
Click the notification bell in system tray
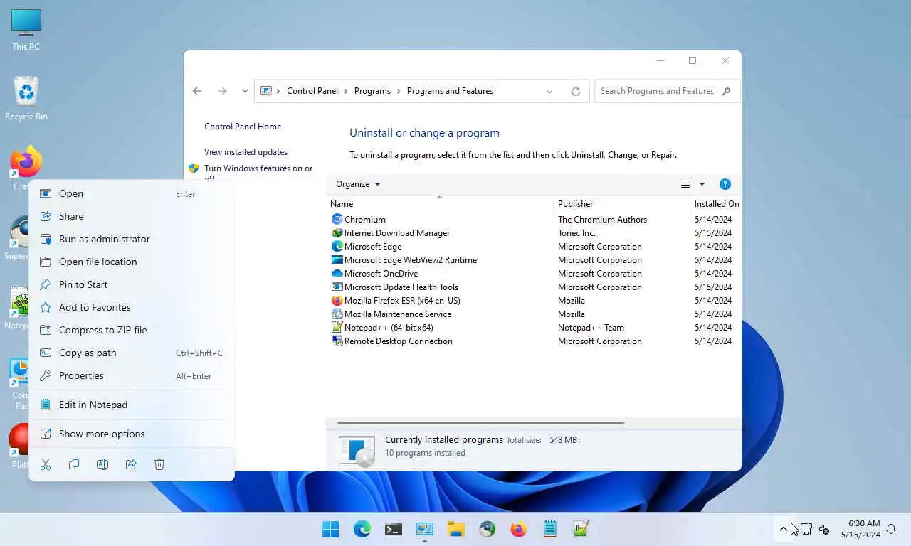coord(891,529)
